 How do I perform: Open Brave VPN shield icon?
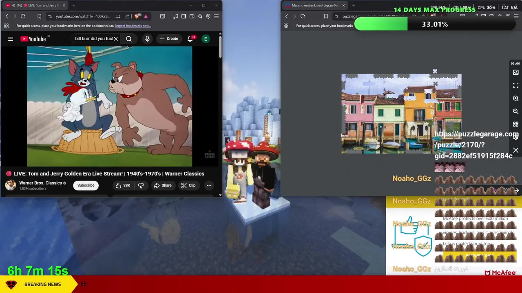pyautogui.click(x=208, y=16)
